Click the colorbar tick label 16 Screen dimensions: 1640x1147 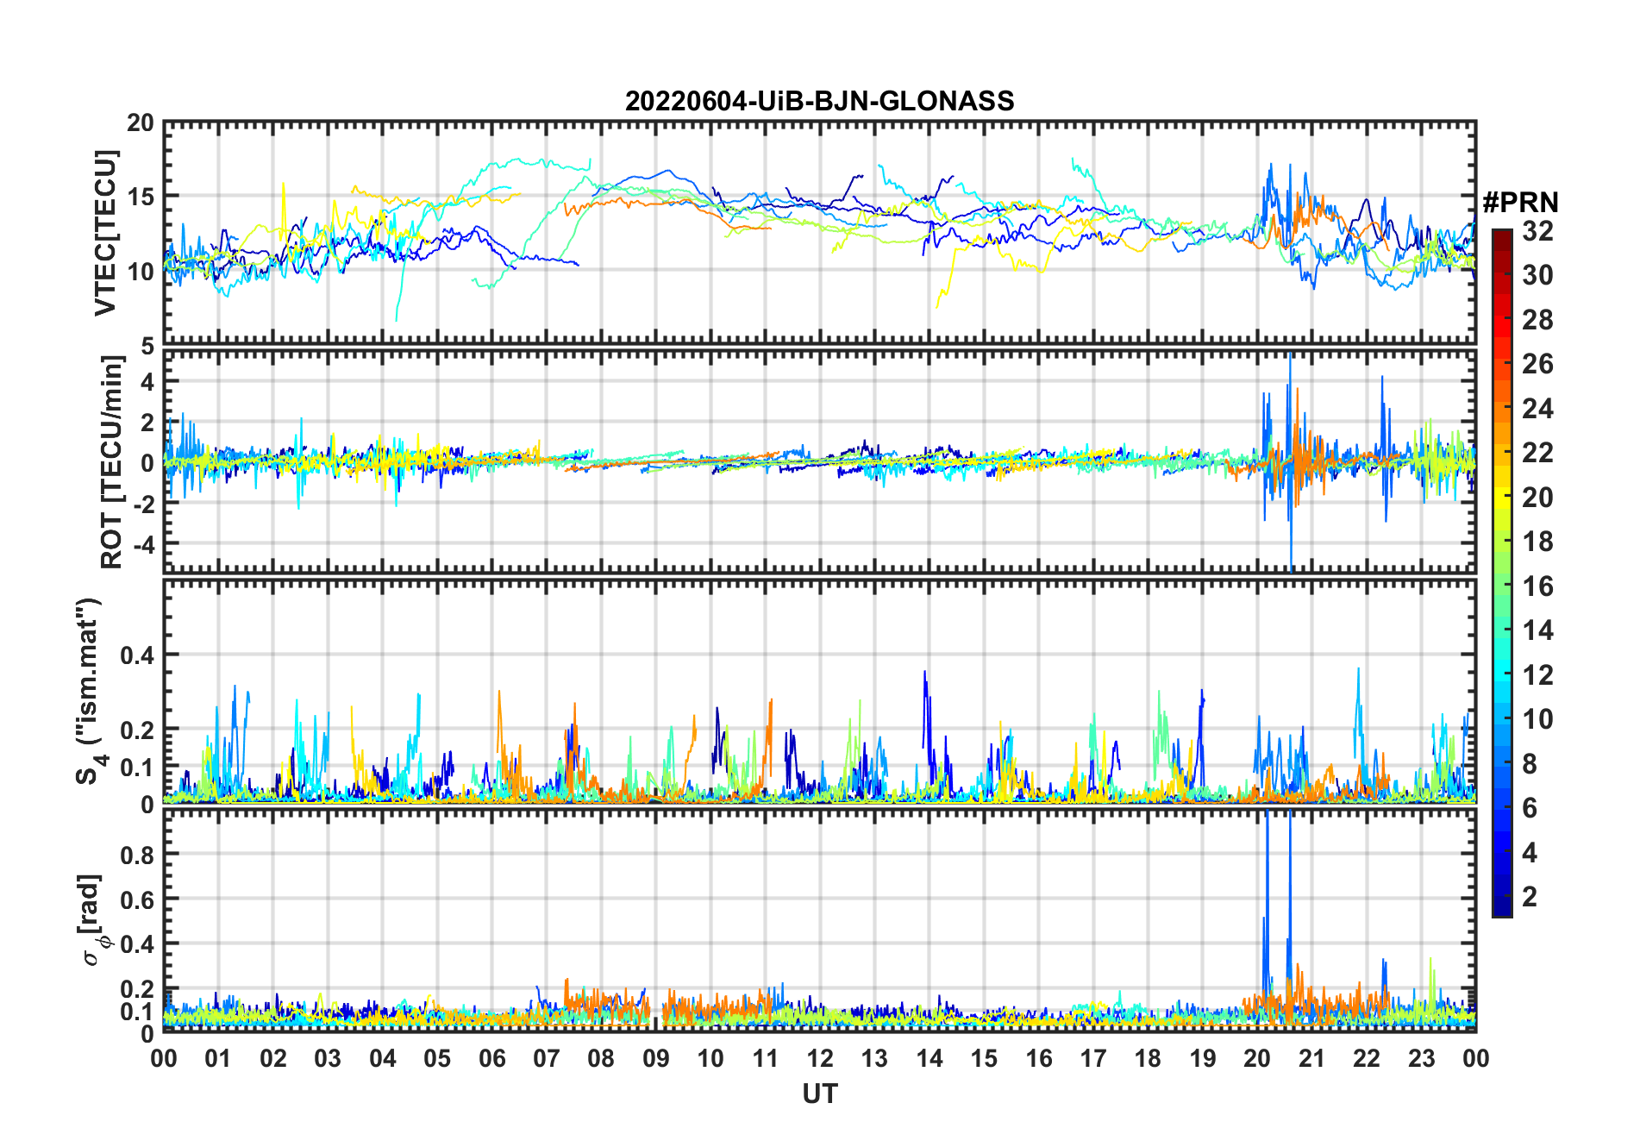[1537, 586]
